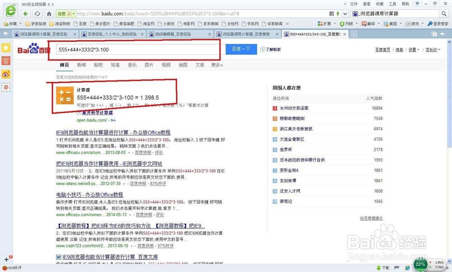Open the 文件 menu

click(x=354, y=4)
